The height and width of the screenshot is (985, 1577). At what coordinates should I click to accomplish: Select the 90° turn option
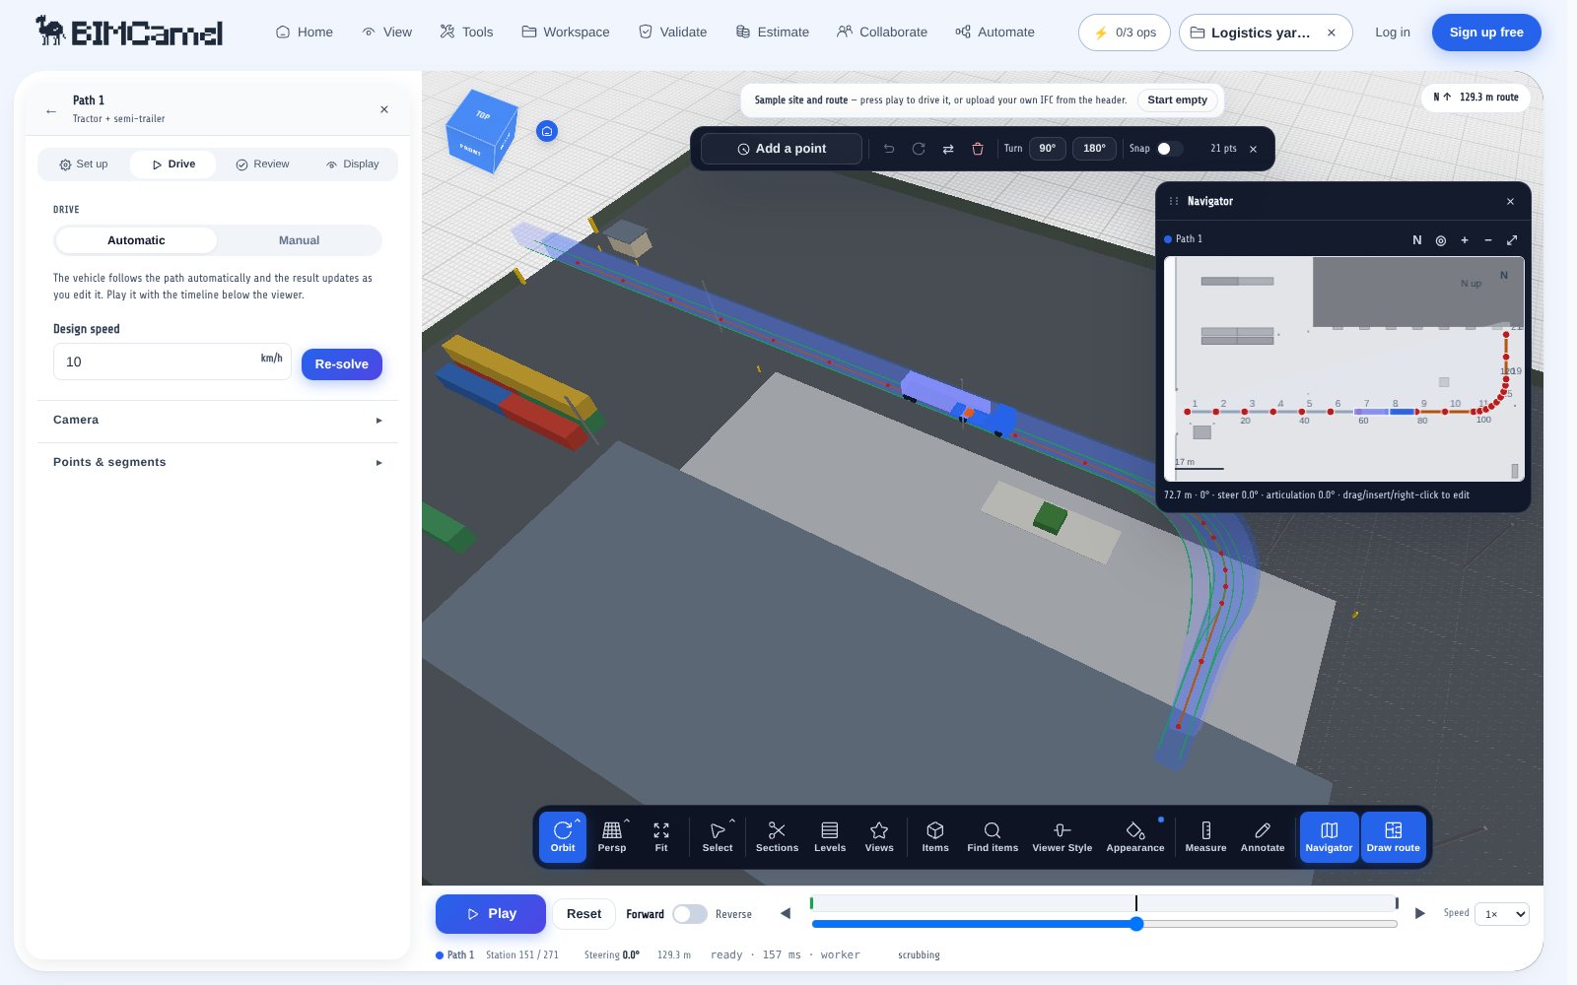tap(1047, 149)
